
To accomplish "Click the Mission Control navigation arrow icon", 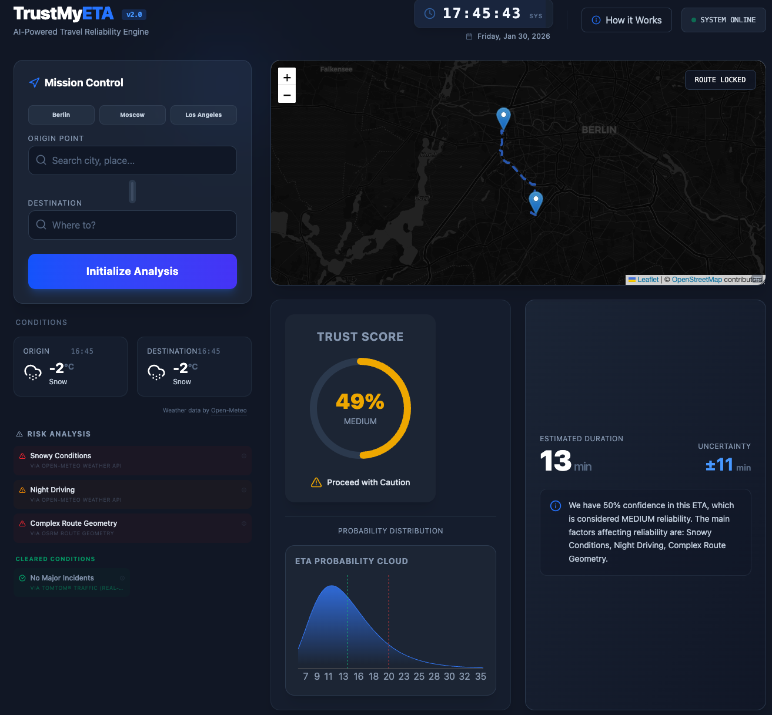I will (34, 82).
